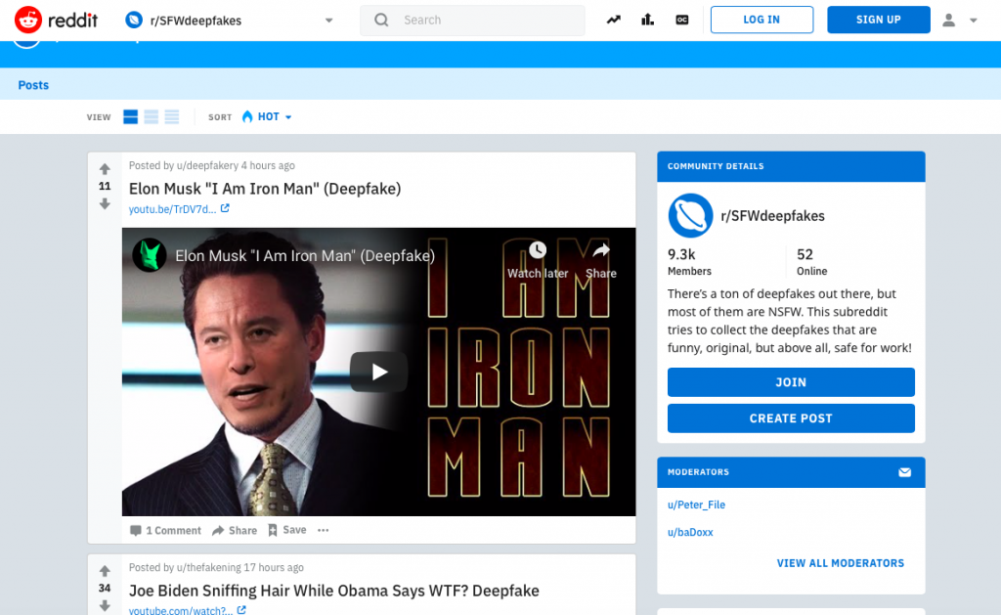Click the Watch later clock icon
The height and width of the screenshot is (615, 1001).
click(x=538, y=249)
